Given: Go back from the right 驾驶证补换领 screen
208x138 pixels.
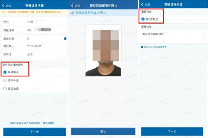Looking at the screenshot, I should pos(145,5).
